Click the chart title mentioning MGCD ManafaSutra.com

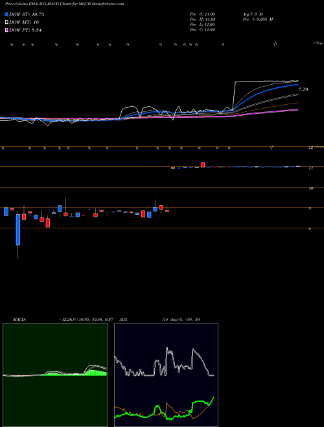pyautogui.click(x=65, y=5)
